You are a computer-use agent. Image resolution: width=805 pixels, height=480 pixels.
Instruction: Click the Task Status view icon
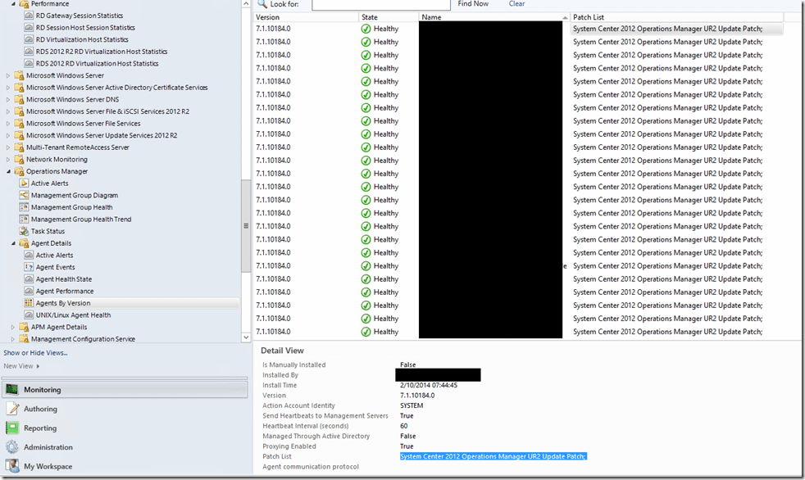(x=24, y=231)
